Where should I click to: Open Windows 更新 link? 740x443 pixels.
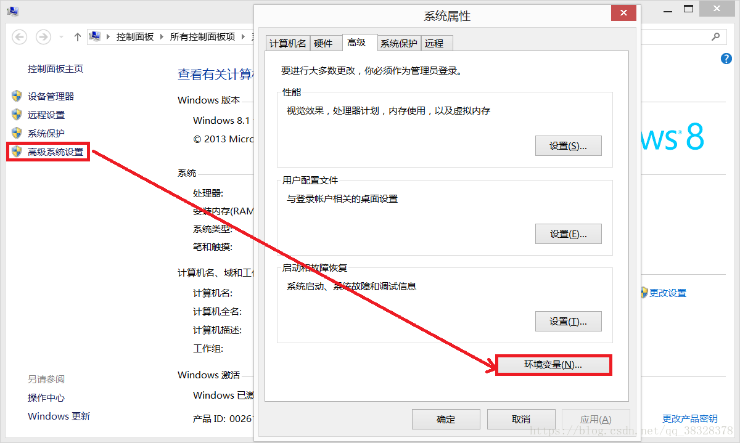click(59, 417)
